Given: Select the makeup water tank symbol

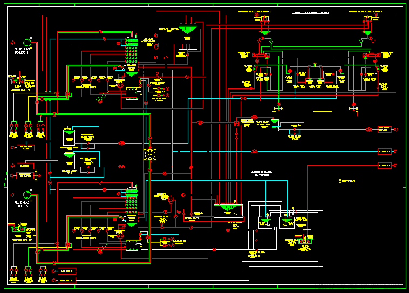Looking at the screenshot, I should [69, 138].
